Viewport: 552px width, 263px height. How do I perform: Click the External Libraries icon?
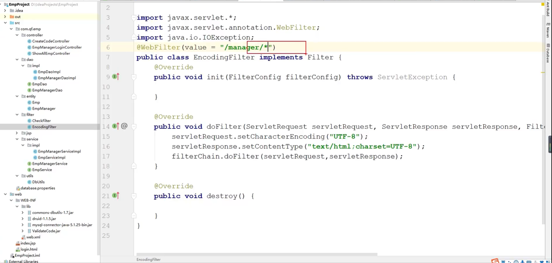pos(6,261)
